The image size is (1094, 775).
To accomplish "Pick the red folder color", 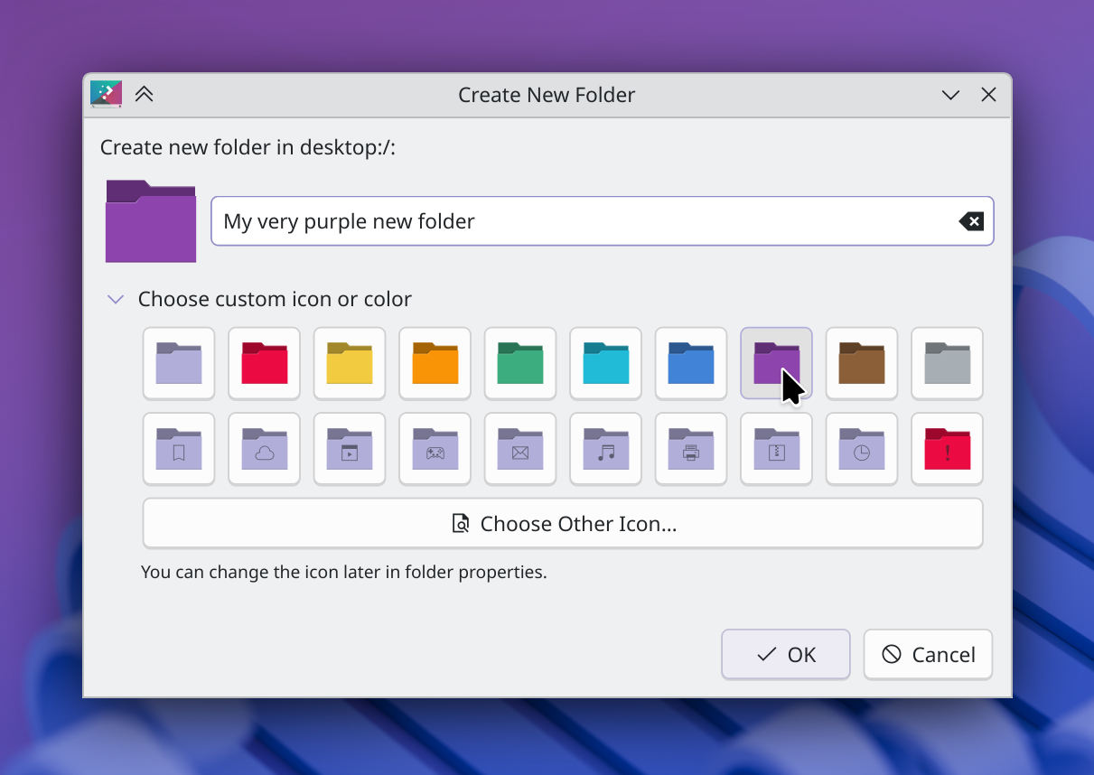I will [264, 363].
